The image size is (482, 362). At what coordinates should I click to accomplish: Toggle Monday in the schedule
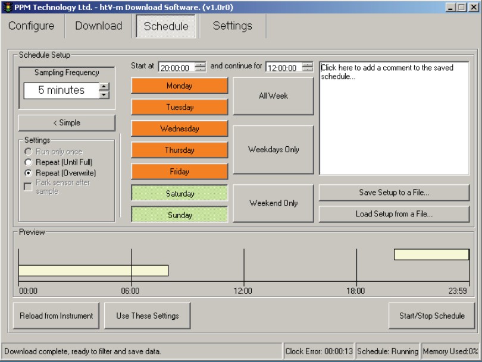tap(179, 86)
